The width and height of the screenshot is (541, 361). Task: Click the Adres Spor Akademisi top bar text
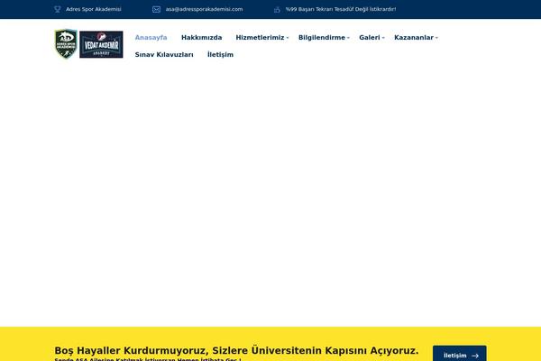[94, 9]
